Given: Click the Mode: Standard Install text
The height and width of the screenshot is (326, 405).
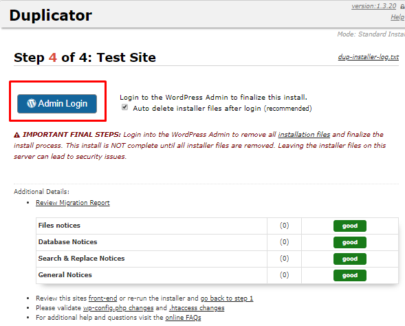Looking at the screenshot, I should [x=371, y=34].
